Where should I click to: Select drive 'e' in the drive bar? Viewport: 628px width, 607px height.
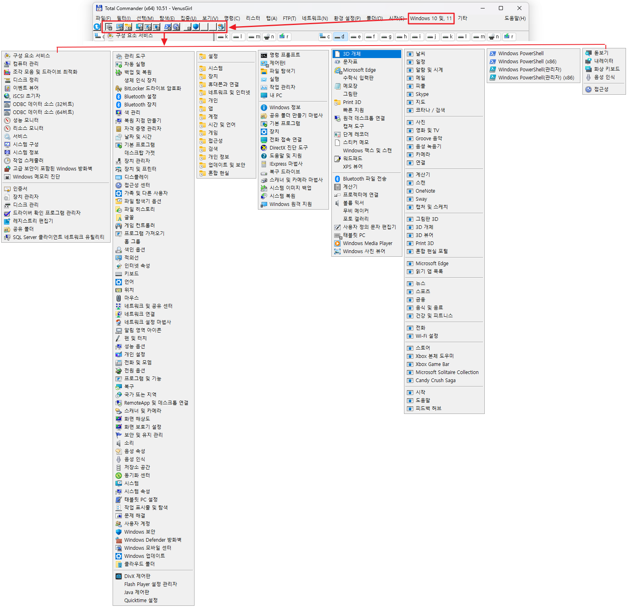[x=356, y=37]
